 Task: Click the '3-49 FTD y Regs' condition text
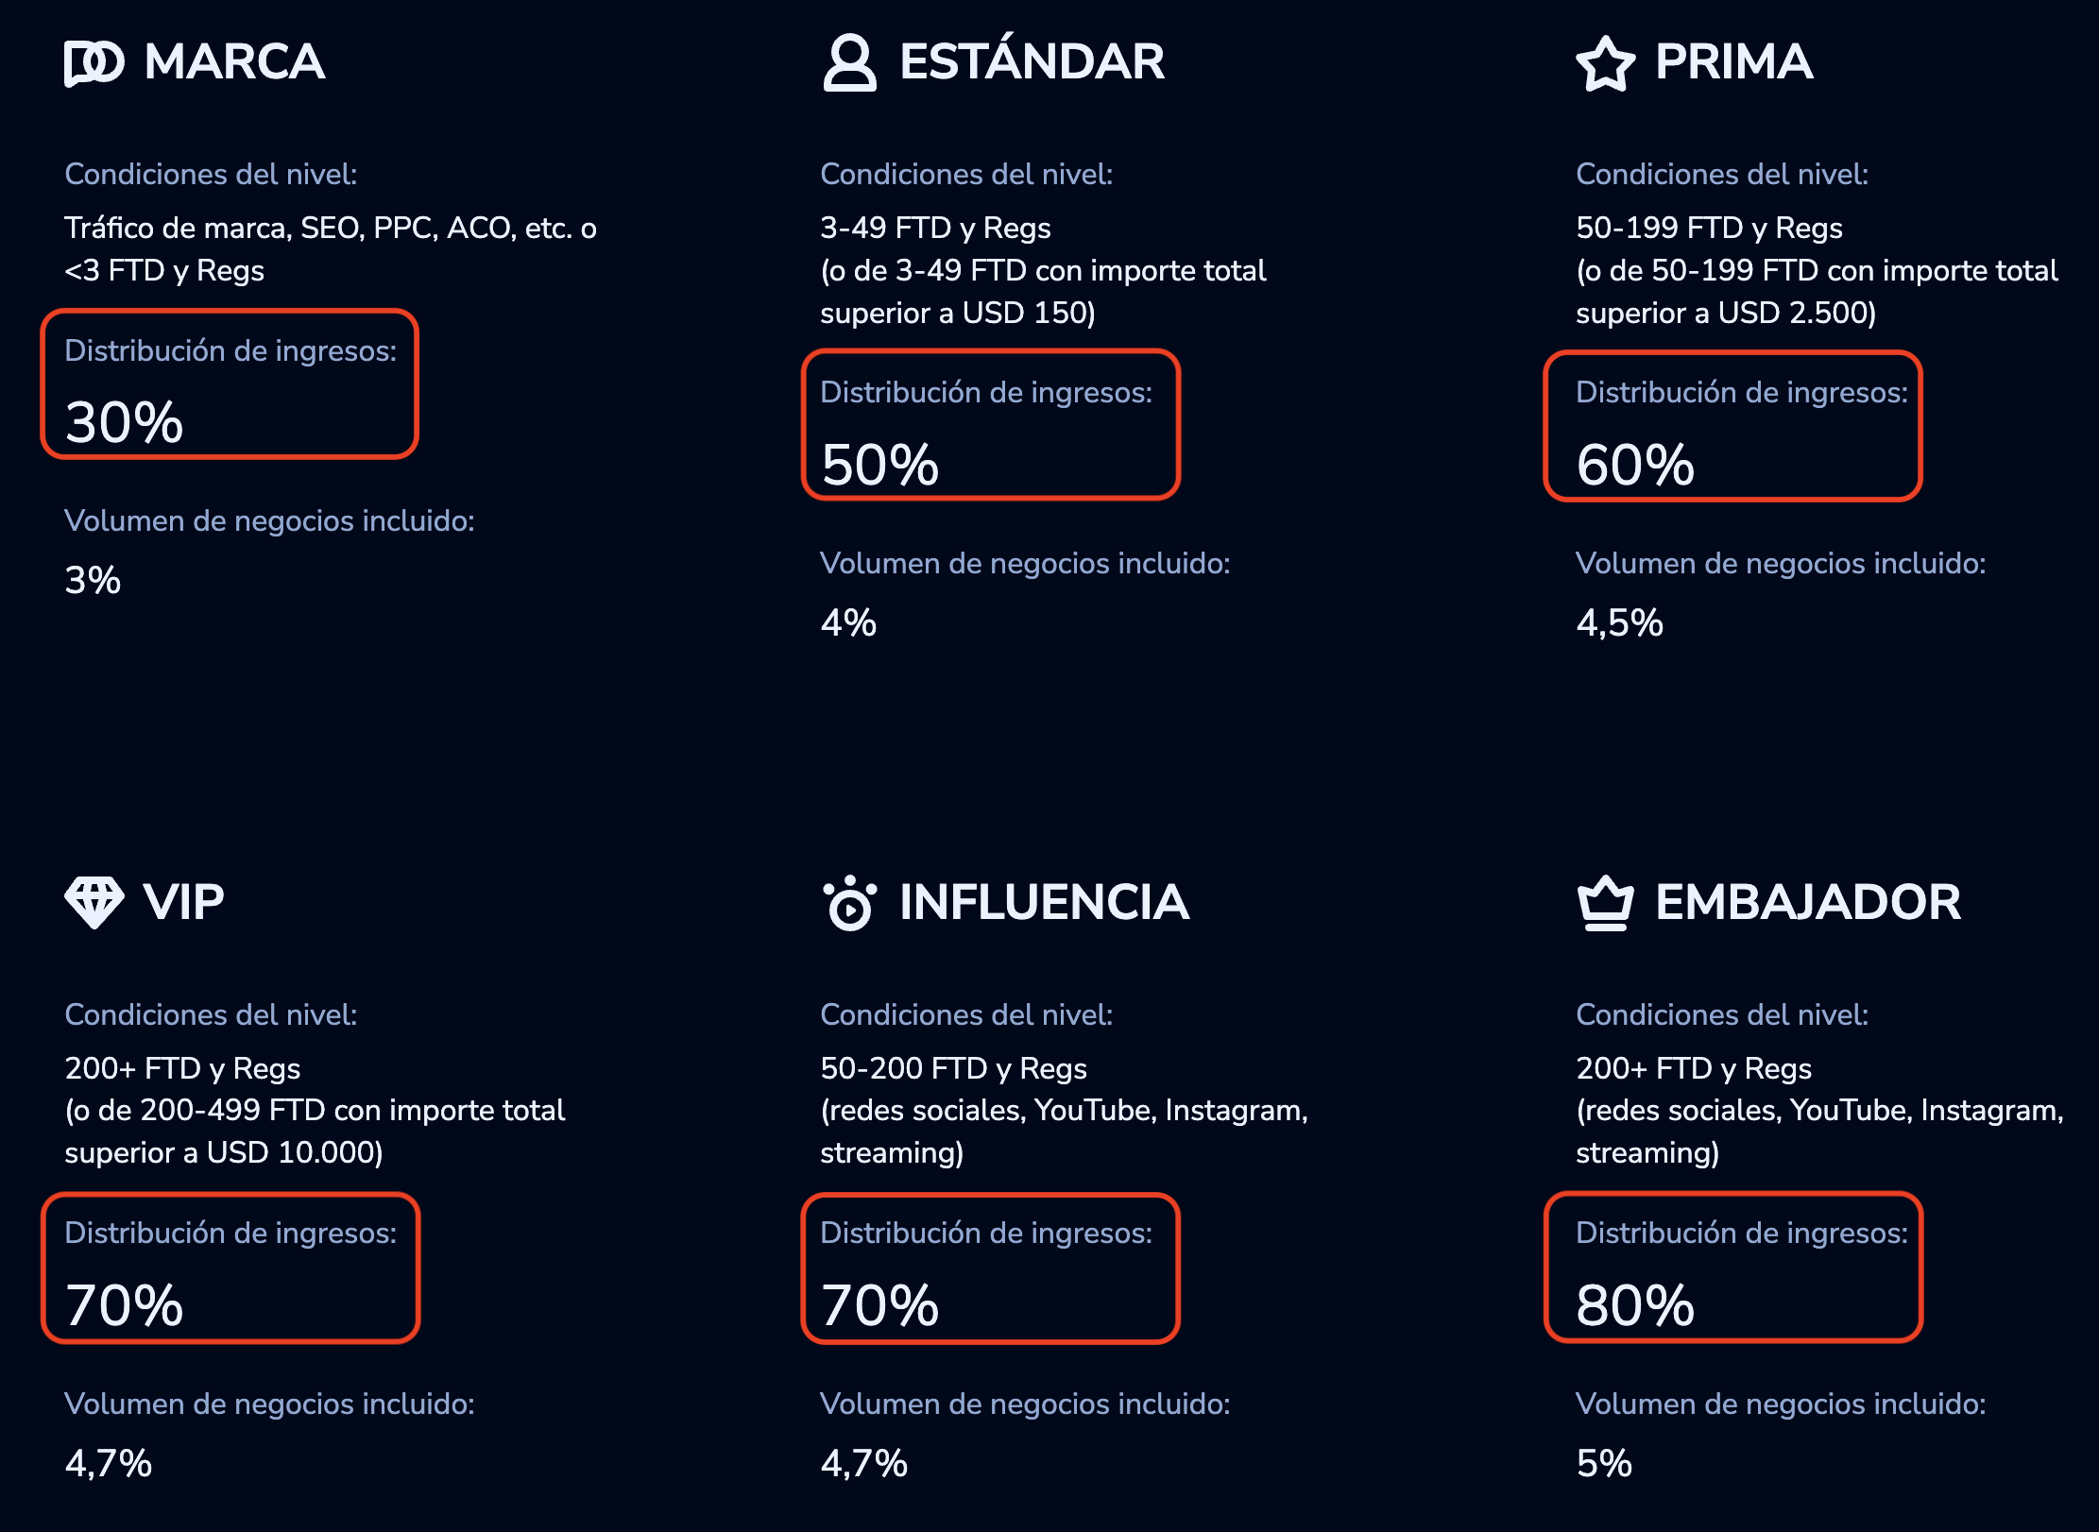[x=935, y=229]
